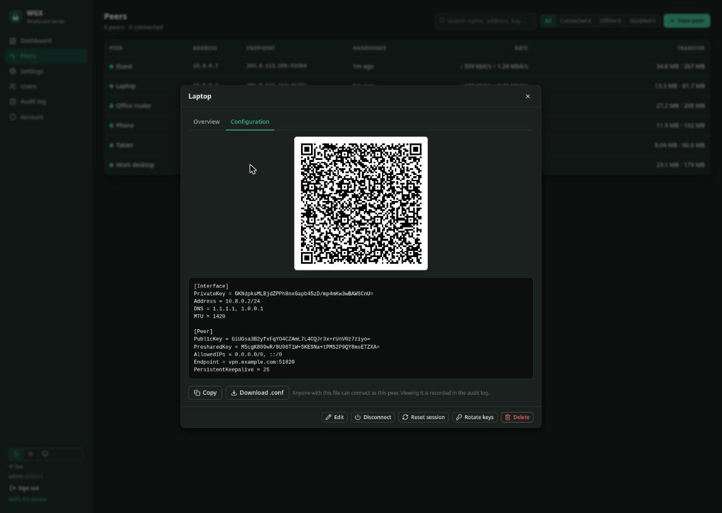Click the Rate column header
Screen dimensions: 722x513
(521, 48)
